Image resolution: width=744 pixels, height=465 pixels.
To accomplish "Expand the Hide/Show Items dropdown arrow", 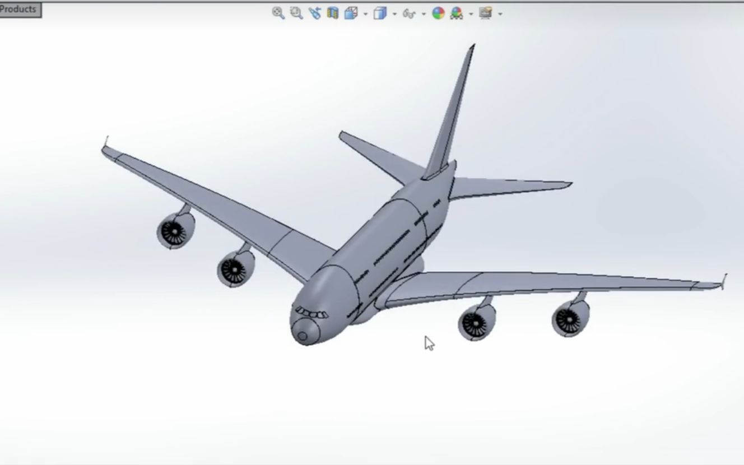I will 424,13.
